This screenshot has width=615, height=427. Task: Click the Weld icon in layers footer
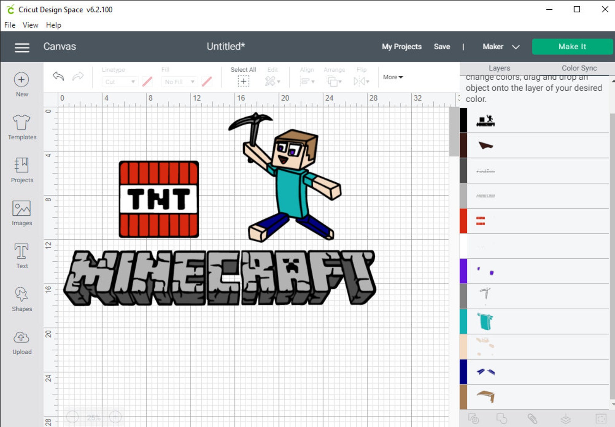point(502,418)
